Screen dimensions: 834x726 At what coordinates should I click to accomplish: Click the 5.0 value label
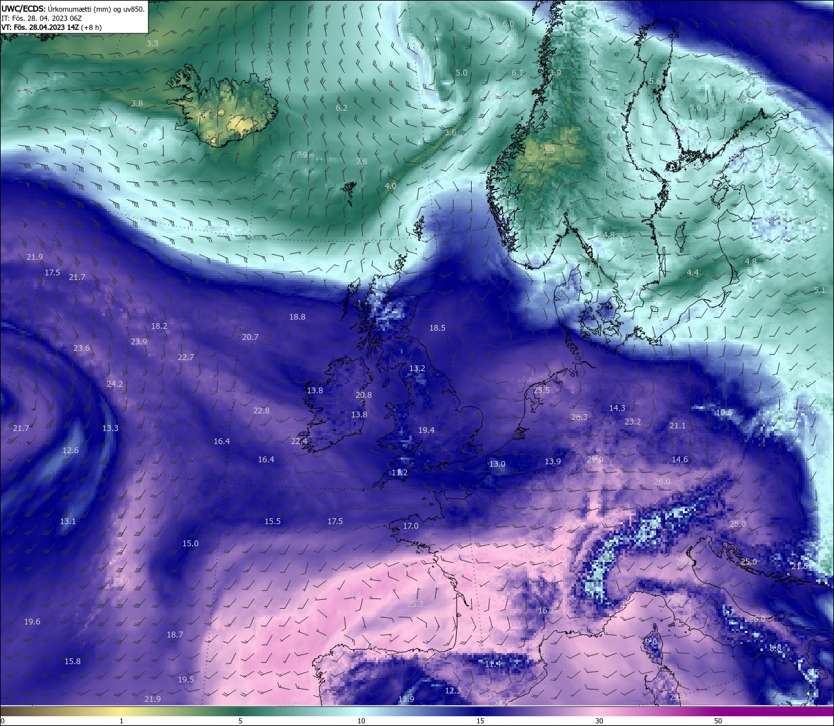(x=461, y=73)
